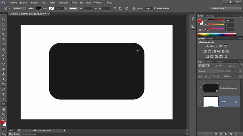Open the Filtro menu

(74, 2)
